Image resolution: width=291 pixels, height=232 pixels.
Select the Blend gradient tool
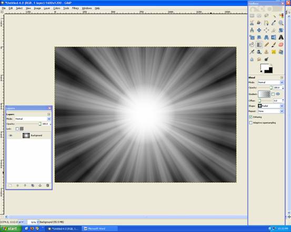pyautogui.click(x=259, y=45)
